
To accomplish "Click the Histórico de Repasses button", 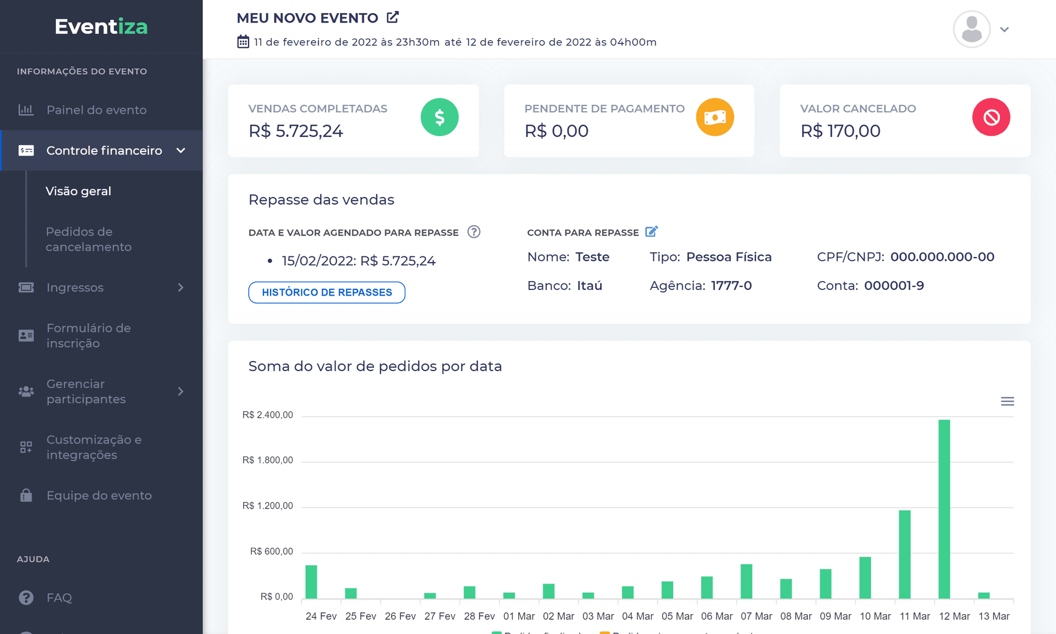I will point(327,292).
